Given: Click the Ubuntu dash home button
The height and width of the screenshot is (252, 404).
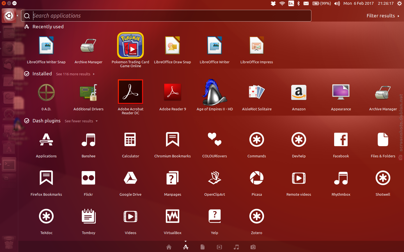Looking at the screenshot, I should coord(9,16).
